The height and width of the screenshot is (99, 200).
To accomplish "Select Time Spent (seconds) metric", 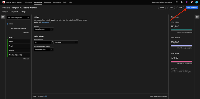I will [x=18, y=55].
